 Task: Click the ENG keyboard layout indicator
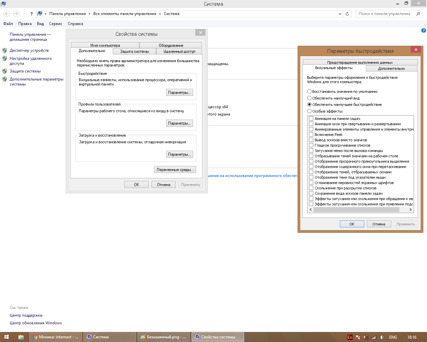click(393, 337)
